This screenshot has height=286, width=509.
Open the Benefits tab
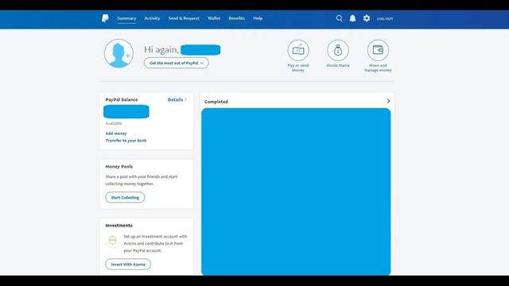pos(237,18)
